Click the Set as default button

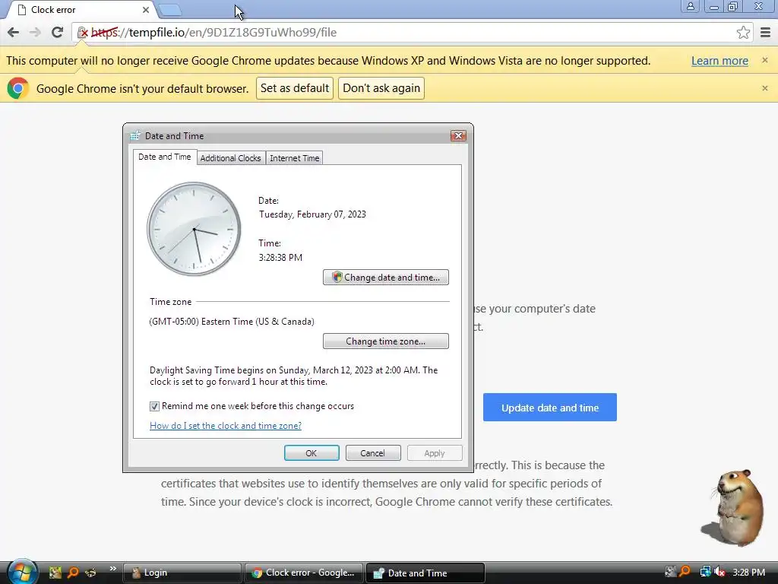295,88
